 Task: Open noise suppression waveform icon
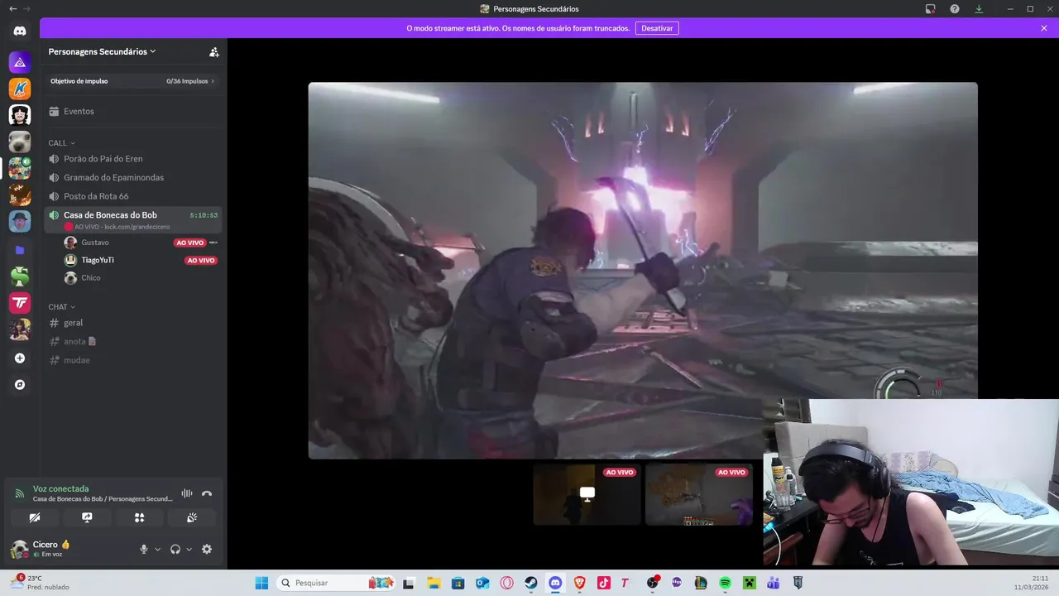tap(187, 493)
